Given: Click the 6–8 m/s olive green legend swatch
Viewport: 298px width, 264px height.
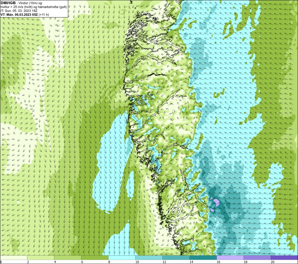Looking at the screenshot, I should (95, 257).
